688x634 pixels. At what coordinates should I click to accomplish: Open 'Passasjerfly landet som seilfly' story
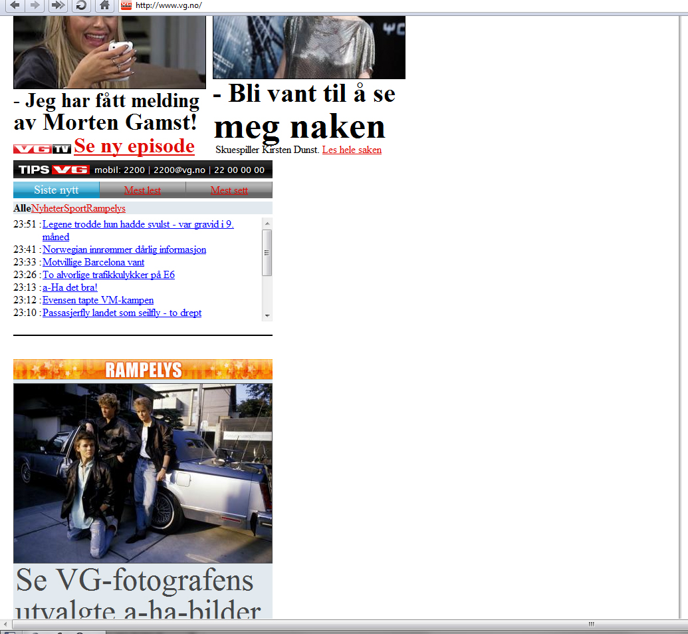tap(122, 313)
